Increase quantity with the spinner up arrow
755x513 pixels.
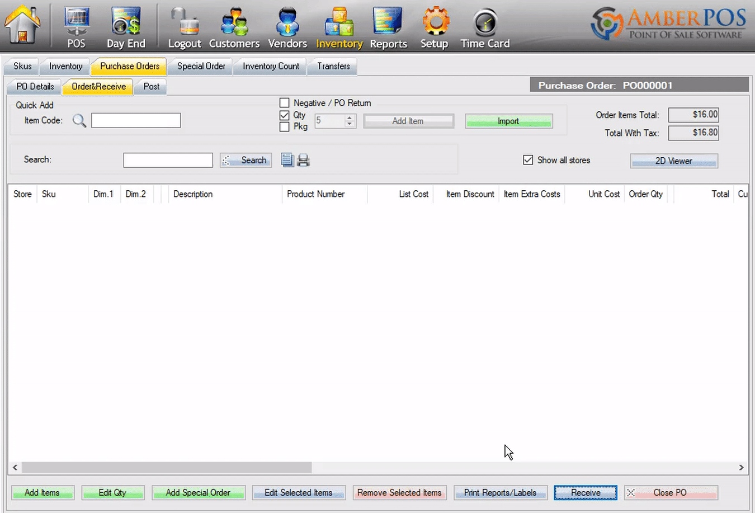350,117
